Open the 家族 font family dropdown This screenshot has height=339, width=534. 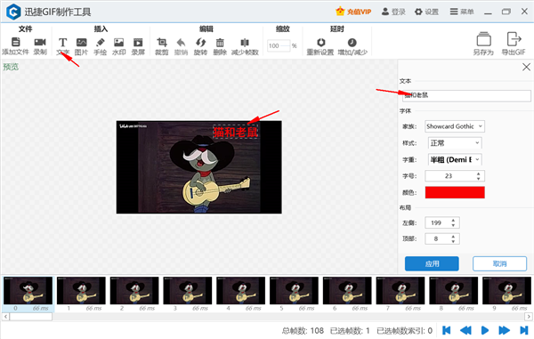[x=455, y=126]
